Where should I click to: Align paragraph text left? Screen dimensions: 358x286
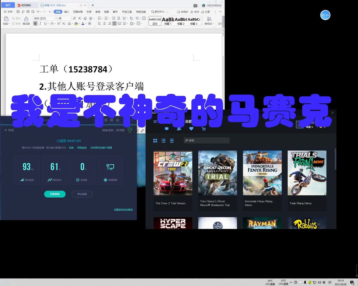(99, 24)
